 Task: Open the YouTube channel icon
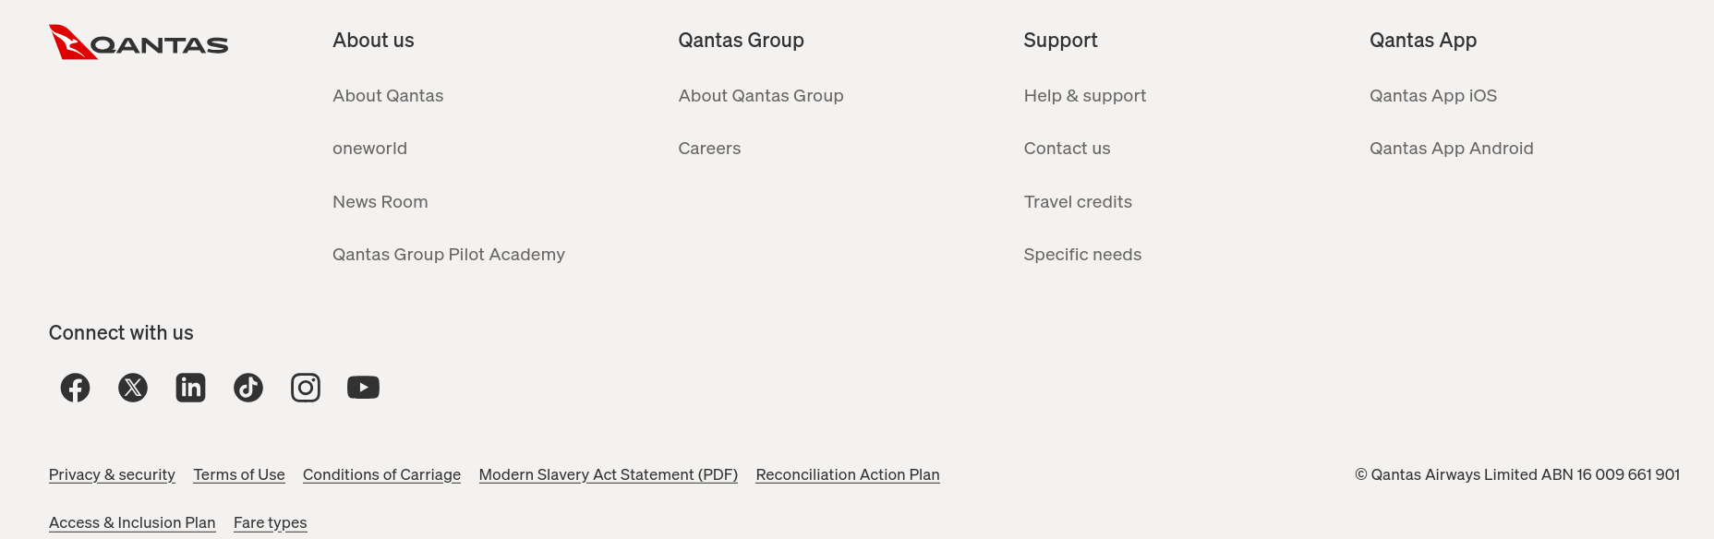click(363, 388)
